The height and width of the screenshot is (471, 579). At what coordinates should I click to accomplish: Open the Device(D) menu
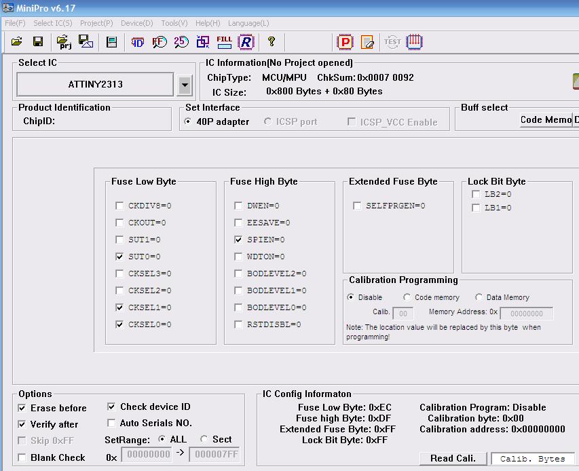pos(136,23)
